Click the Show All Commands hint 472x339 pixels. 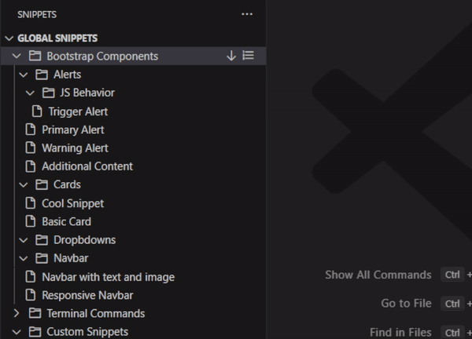[378, 275]
